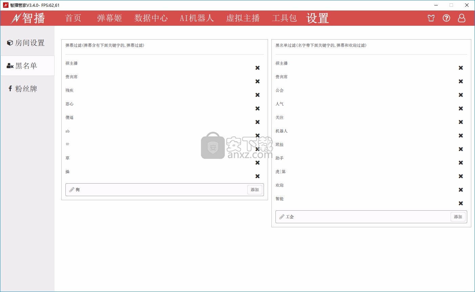
Task: Click the 机器人 entry text
Action: [x=282, y=131]
